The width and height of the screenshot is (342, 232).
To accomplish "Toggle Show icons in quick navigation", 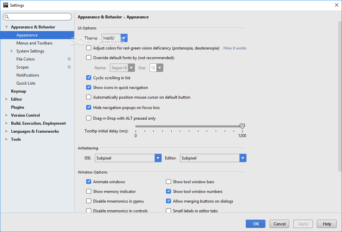I will click(89, 87).
